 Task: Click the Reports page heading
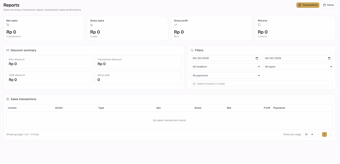point(11,5)
